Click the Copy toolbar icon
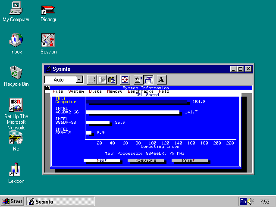Screen dimensions: 276x207 coord(102,80)
